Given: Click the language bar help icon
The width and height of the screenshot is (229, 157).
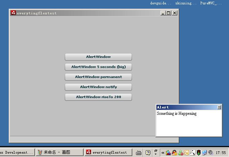Looking at the screenshot, I should pyautogui.click(x=148, y=153).
